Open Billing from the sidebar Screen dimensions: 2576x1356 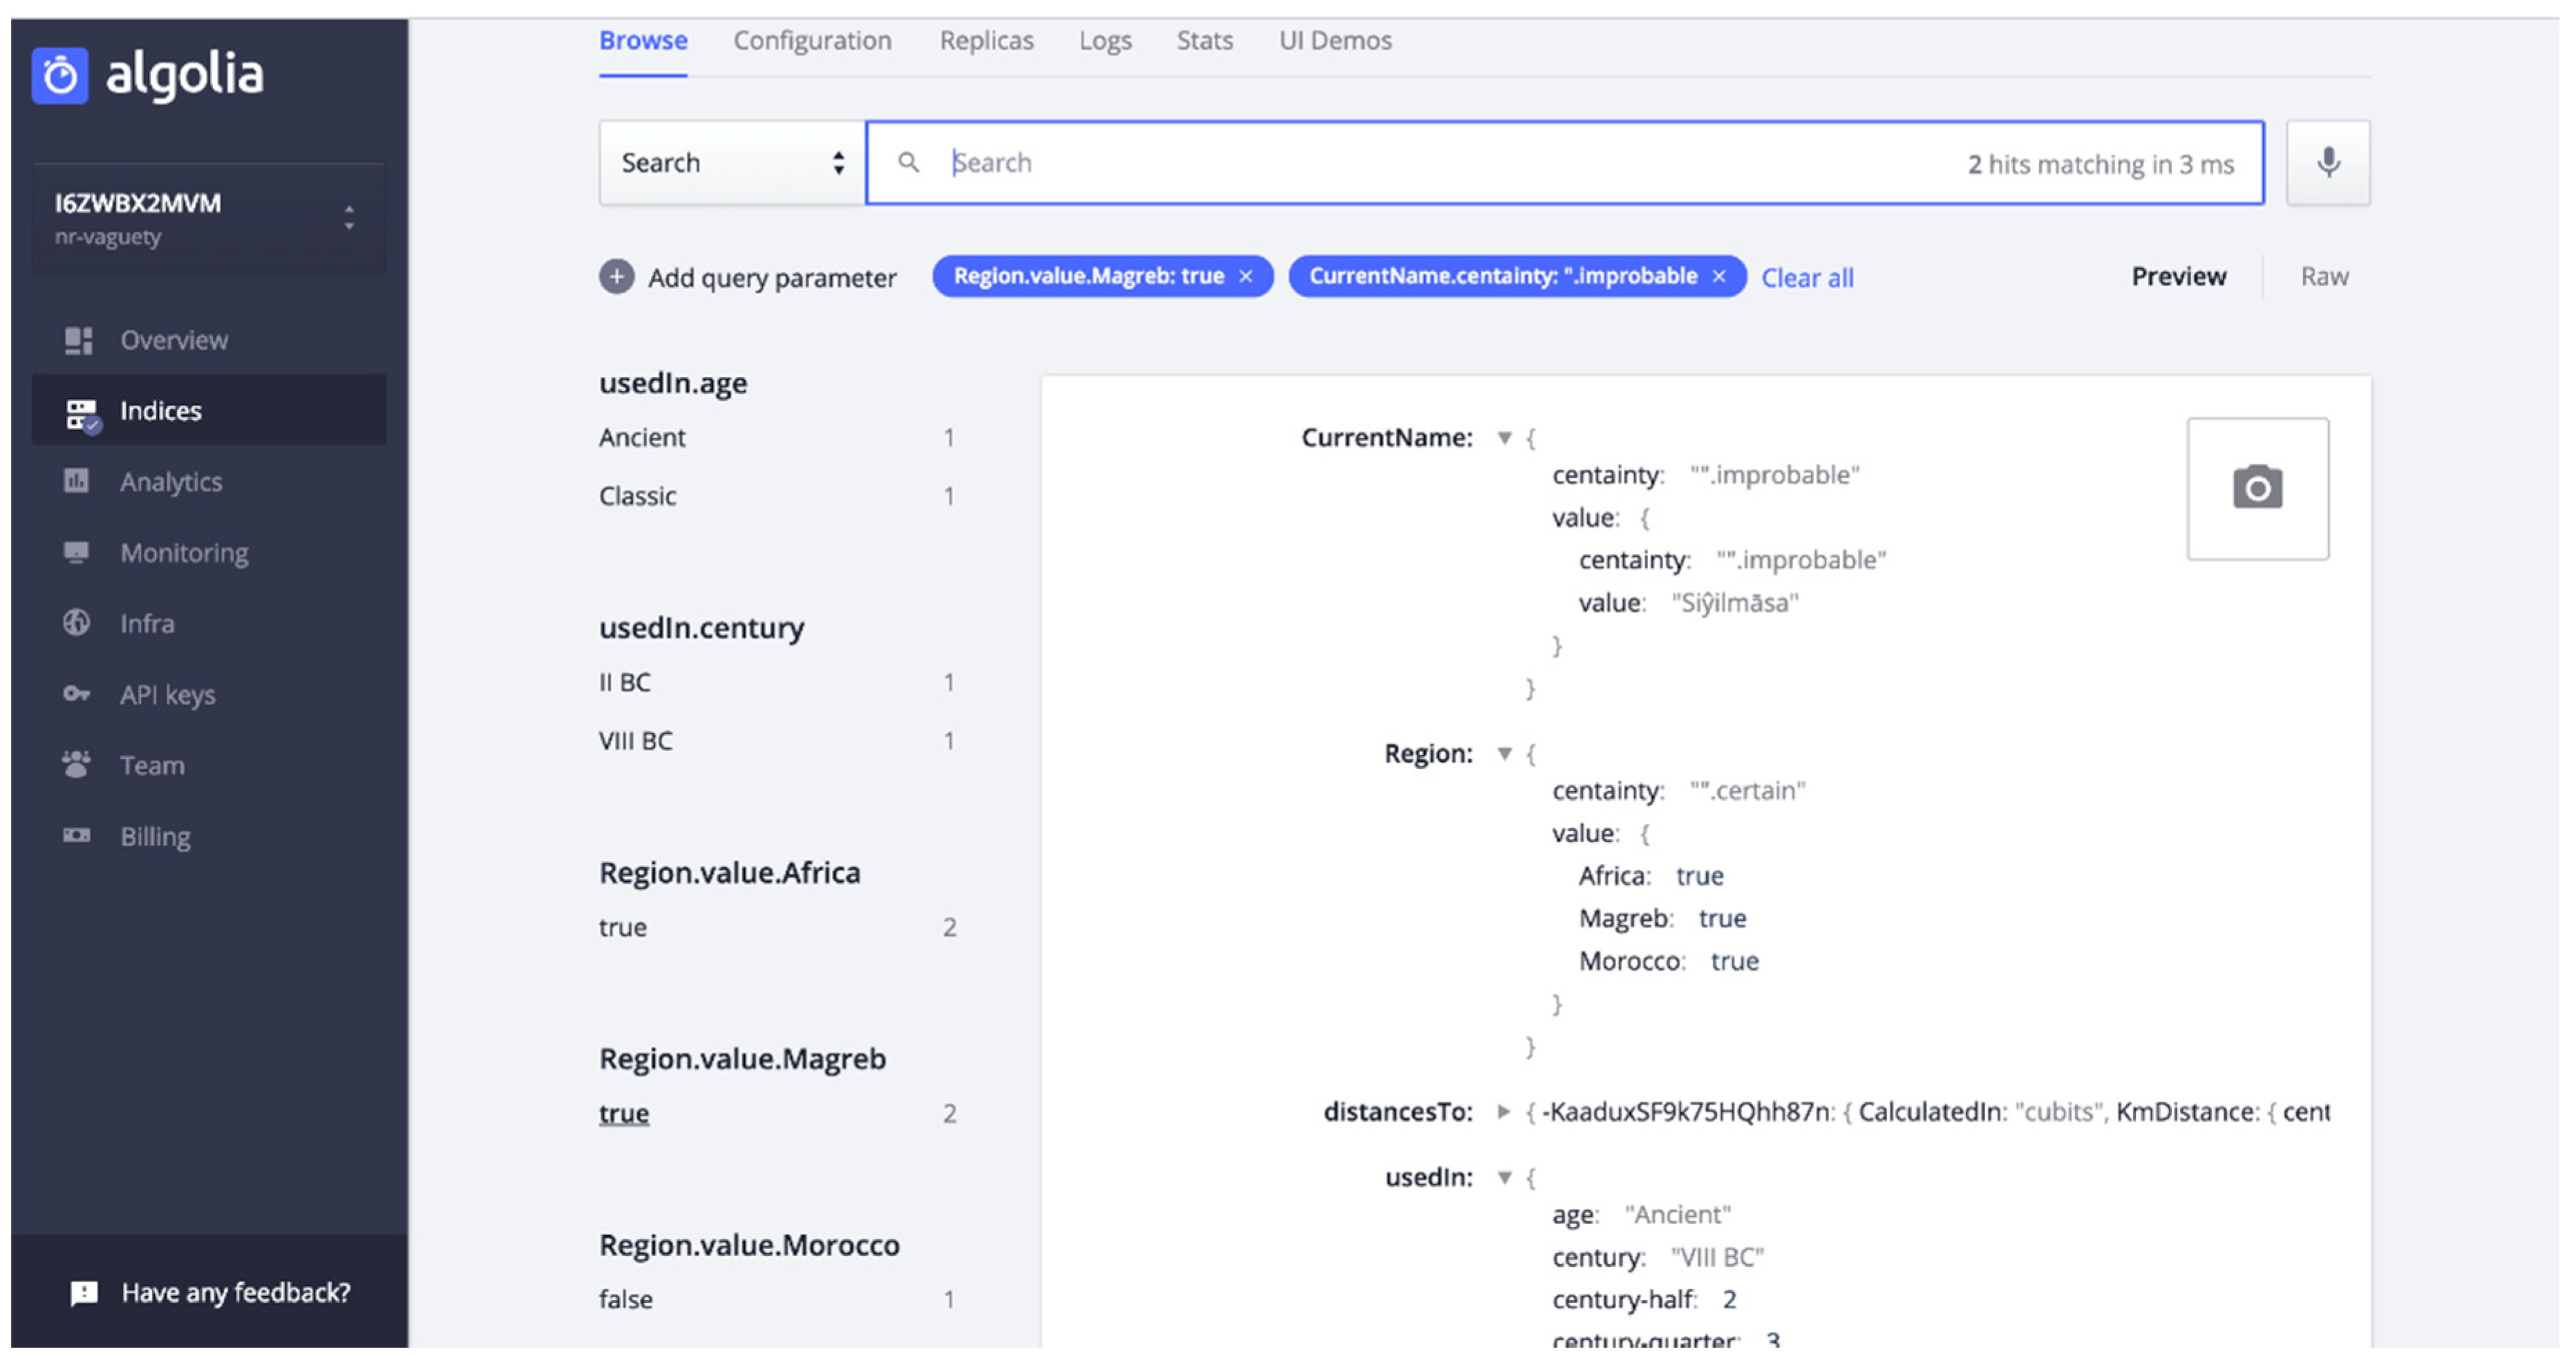click(155, 836)
